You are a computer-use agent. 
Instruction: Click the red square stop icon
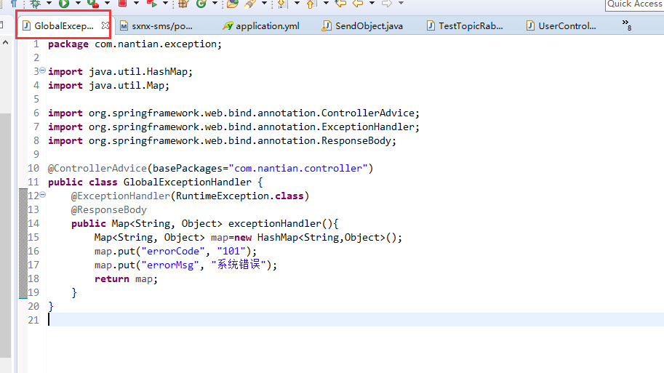pyautogui.click(x=123, y=4)
